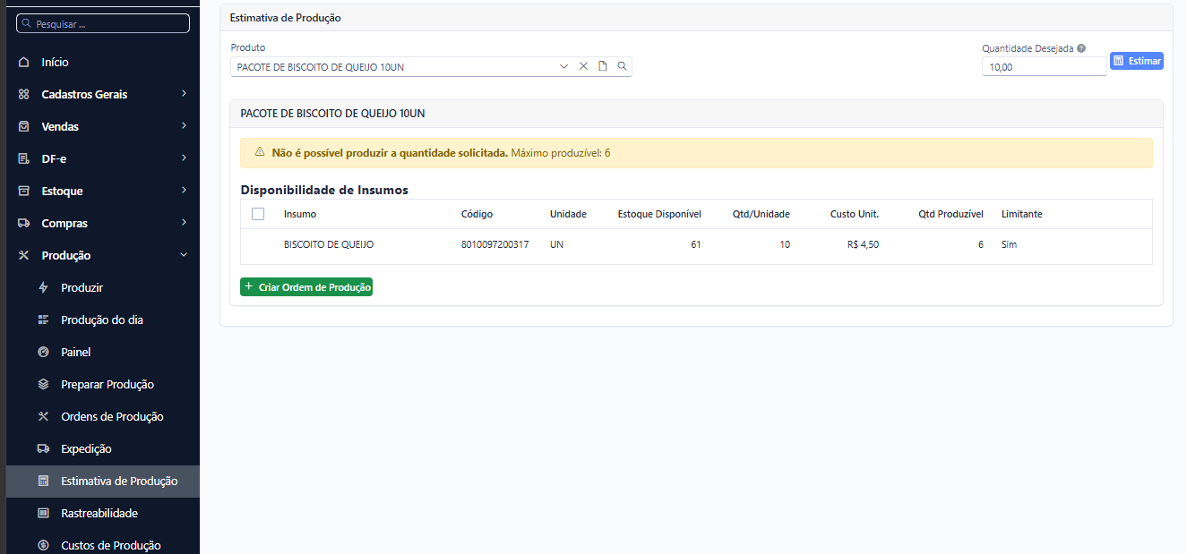Expand the DF-e section chevron
The height and width of the screenshot is (554, 1187).
[184, 158]
